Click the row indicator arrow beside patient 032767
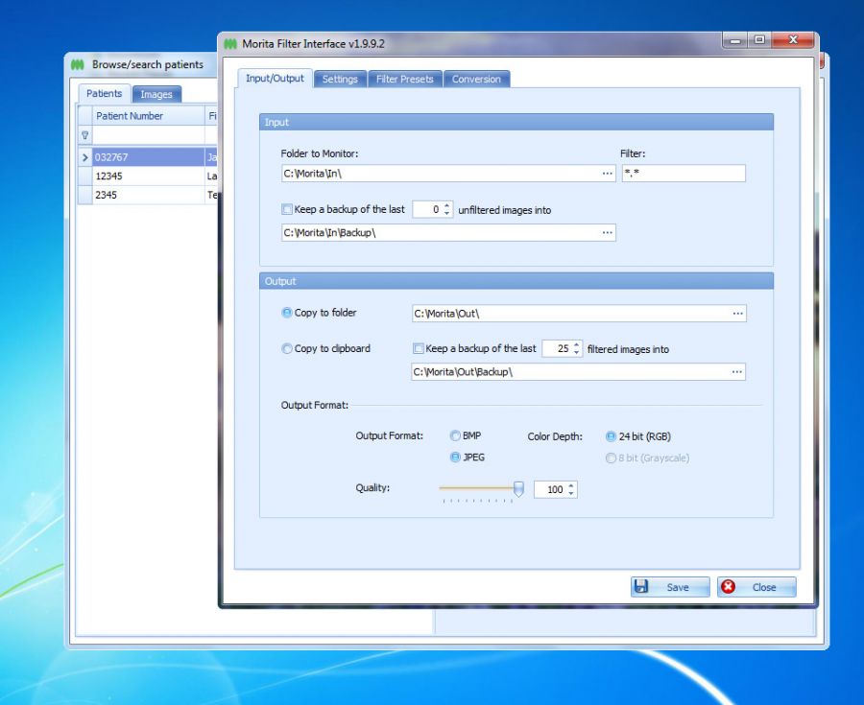864x705 pixels. click(x=84, y=157)
